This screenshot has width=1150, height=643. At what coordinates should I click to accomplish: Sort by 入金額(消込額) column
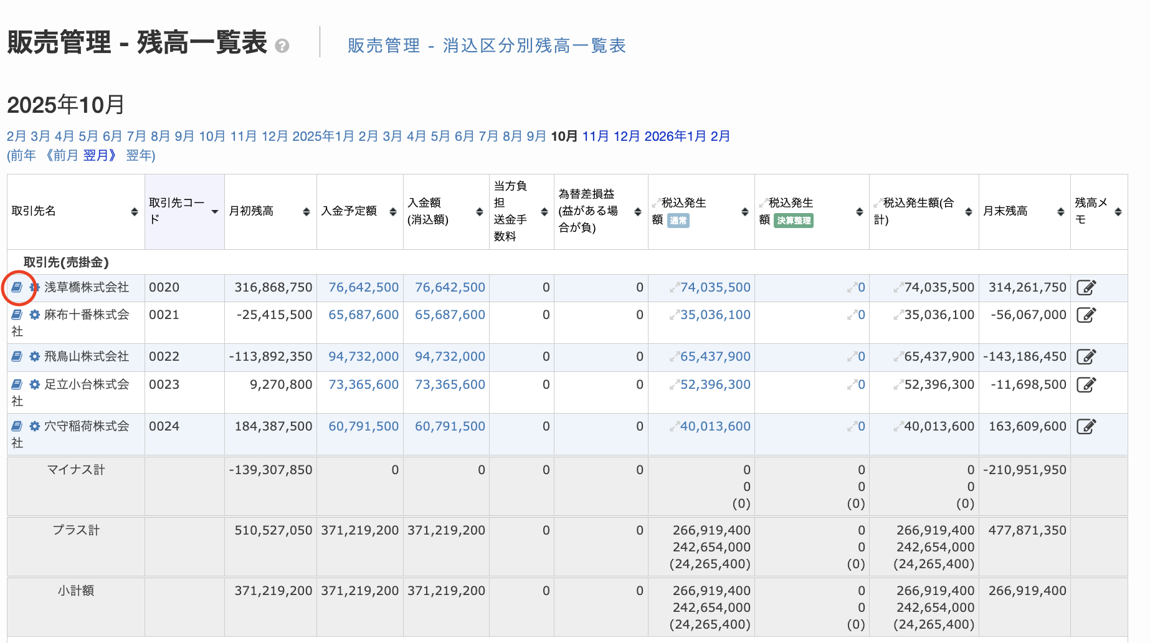click(479, 212)
